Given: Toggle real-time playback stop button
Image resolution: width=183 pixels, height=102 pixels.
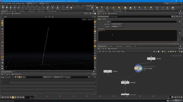Looking at the screenshot, I should [x=13, y=97].
